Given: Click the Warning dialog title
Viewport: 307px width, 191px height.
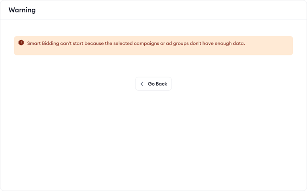Looking at the screenshot, I should 22,10.
